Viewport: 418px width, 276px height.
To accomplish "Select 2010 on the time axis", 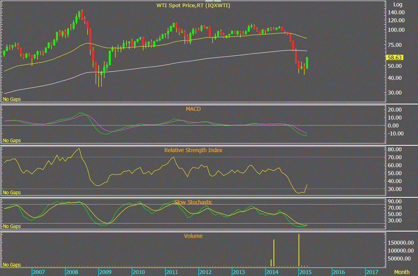I will point(139,272).
